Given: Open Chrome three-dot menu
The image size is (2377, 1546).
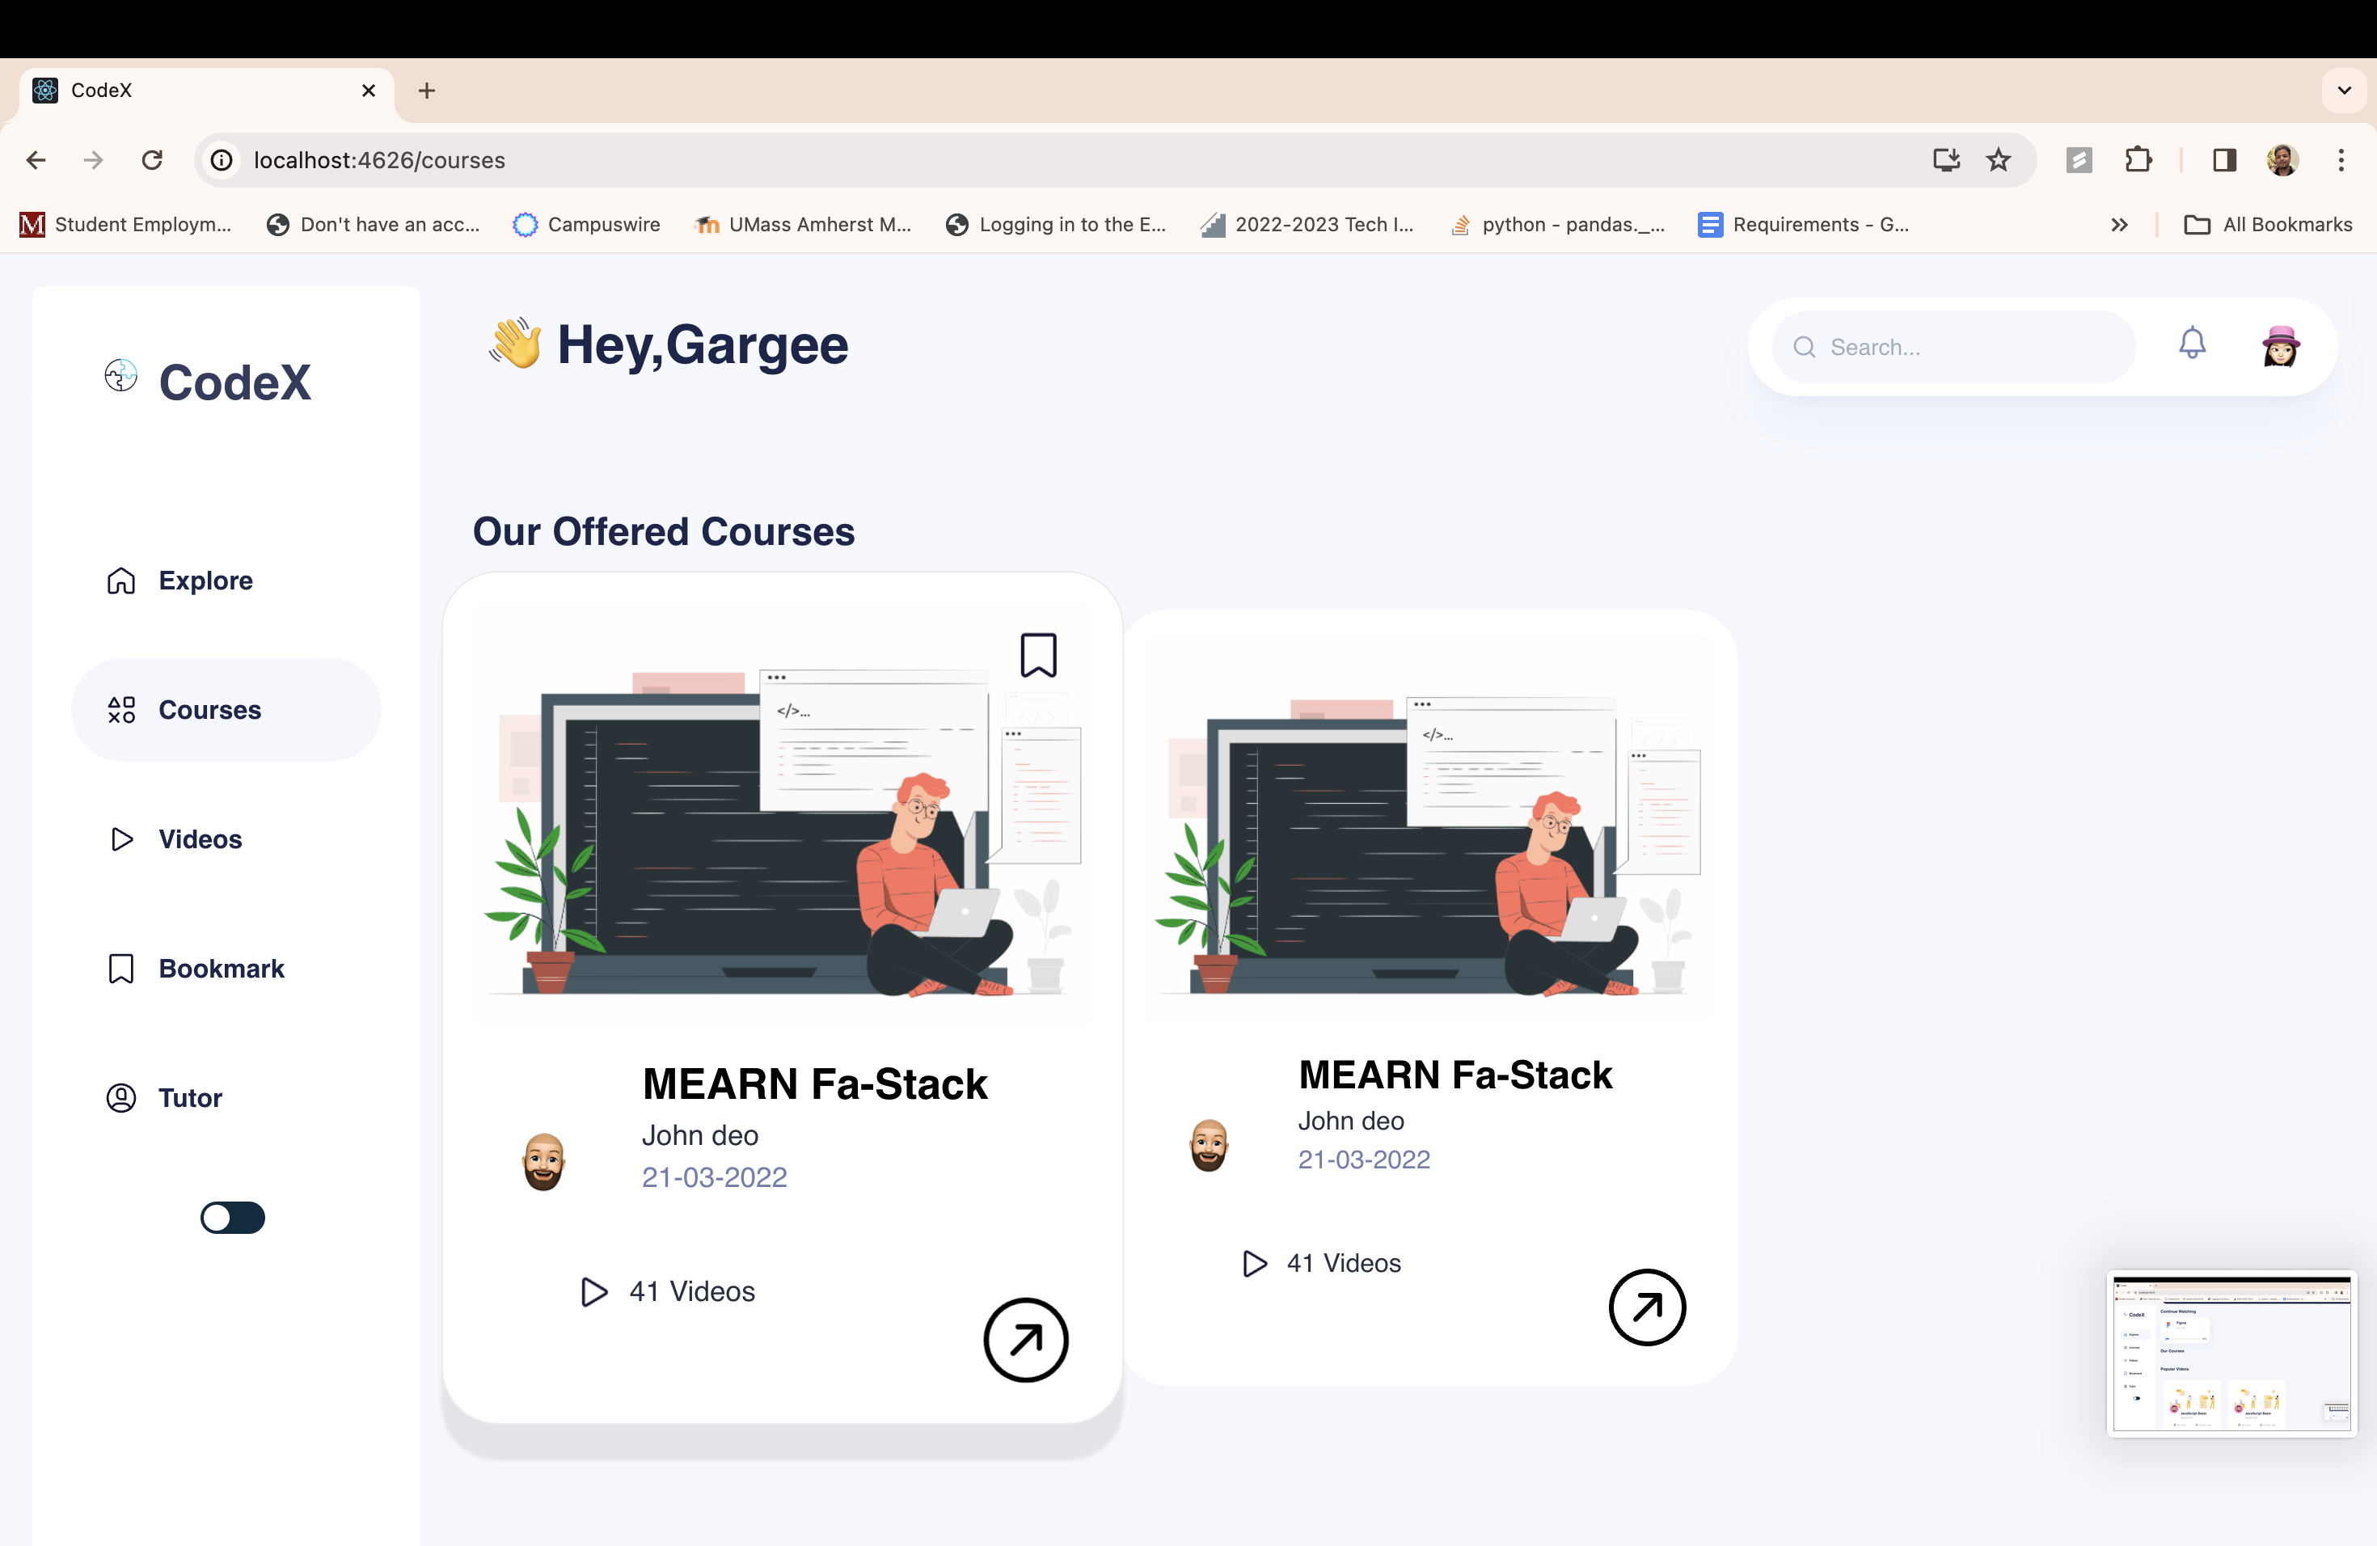Looking at the screenshot, I should pyautogui.click(x=2341, y=160).
